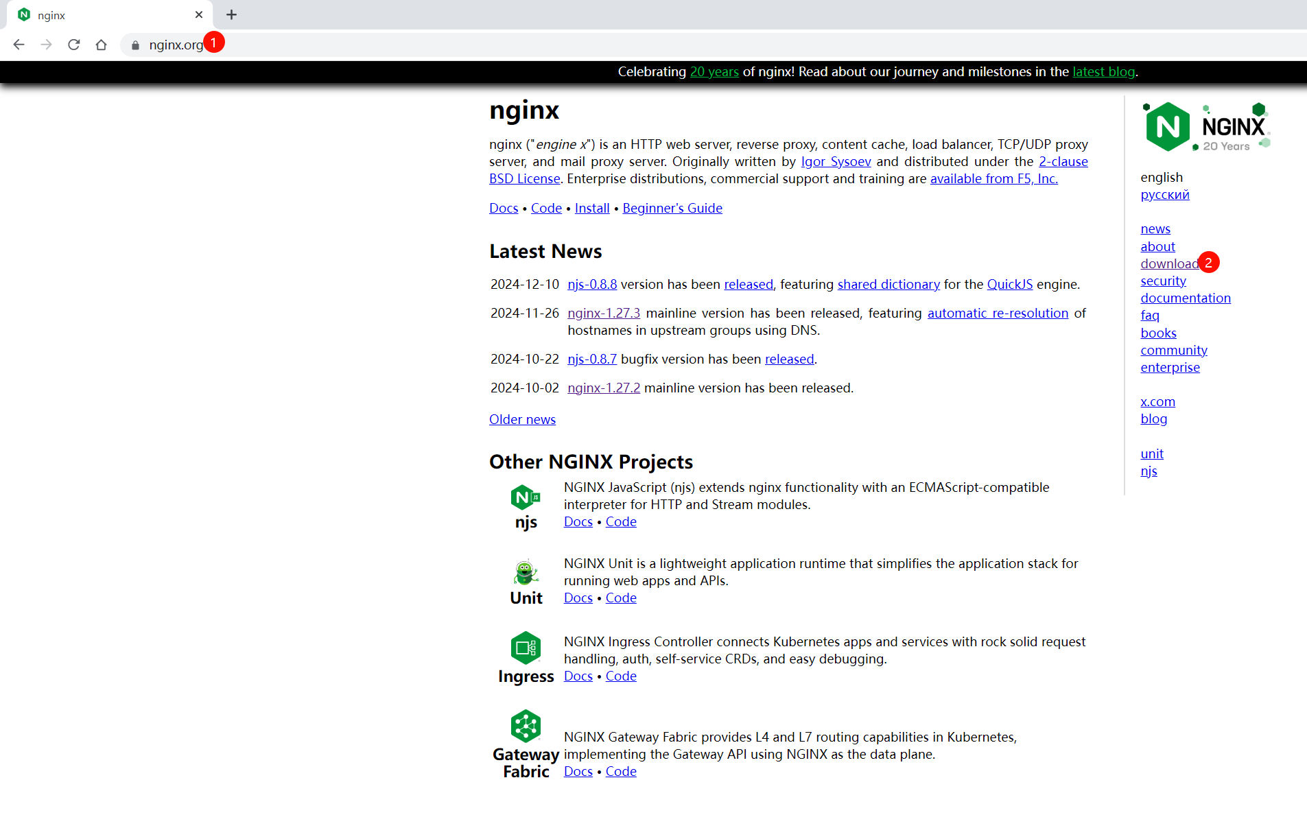Open Docs link for NGINX Unit

(578, 598)
